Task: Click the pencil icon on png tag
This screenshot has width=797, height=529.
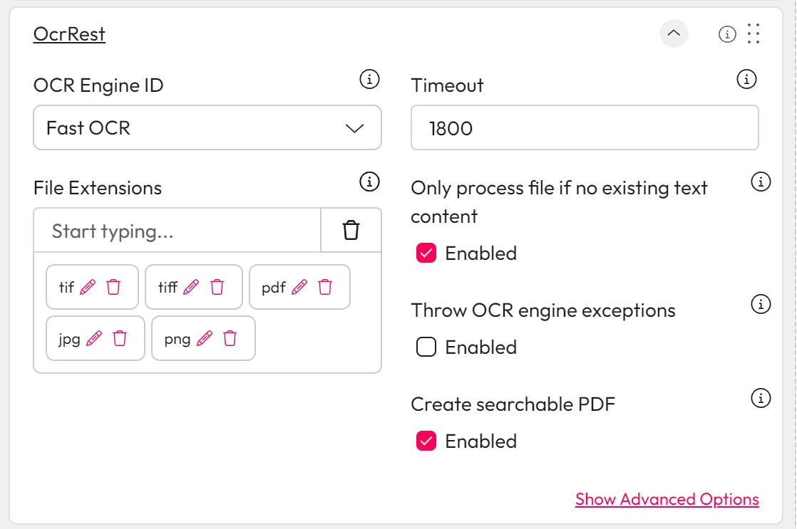Action: point(204,338)
